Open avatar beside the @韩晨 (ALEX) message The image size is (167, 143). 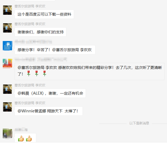click(7, 89)
